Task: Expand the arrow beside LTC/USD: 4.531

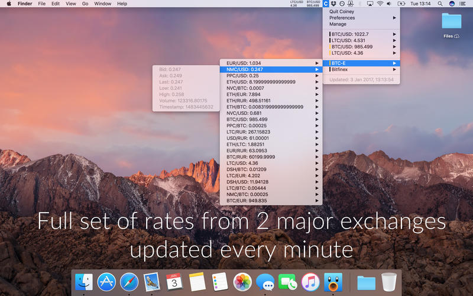Action: (x=394, y=40)
